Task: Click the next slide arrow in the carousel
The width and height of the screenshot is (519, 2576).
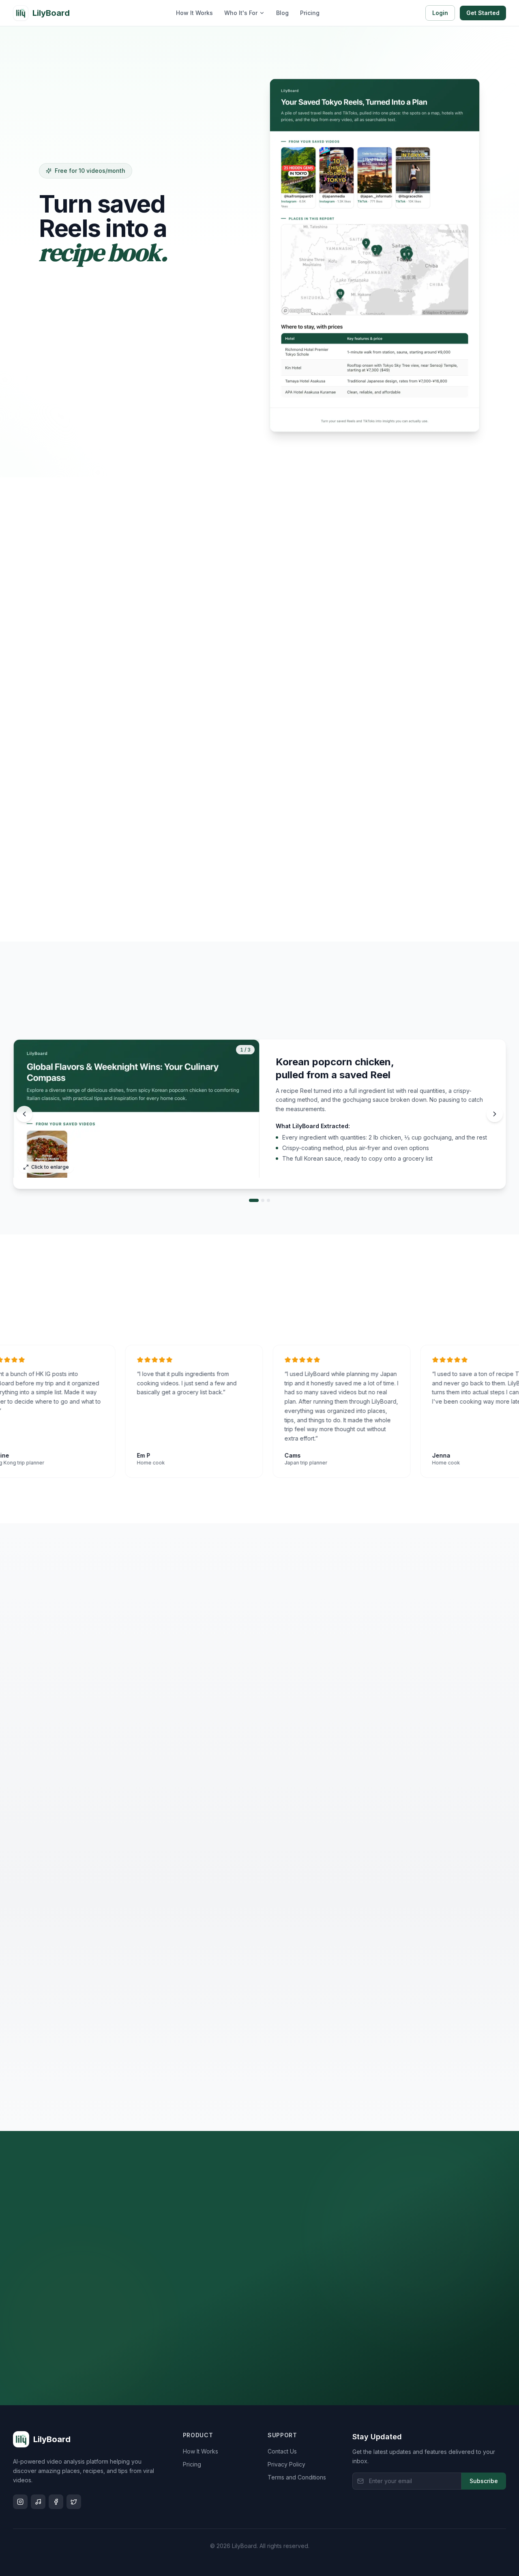Action: point(494,1114)
